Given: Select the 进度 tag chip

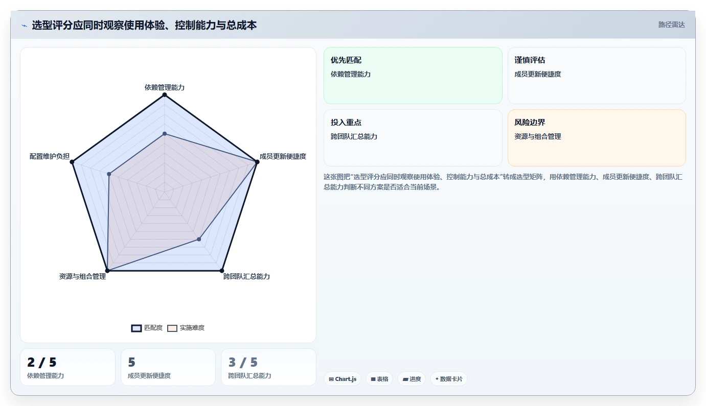Looking at the screenshot, I should click(412, 379).
